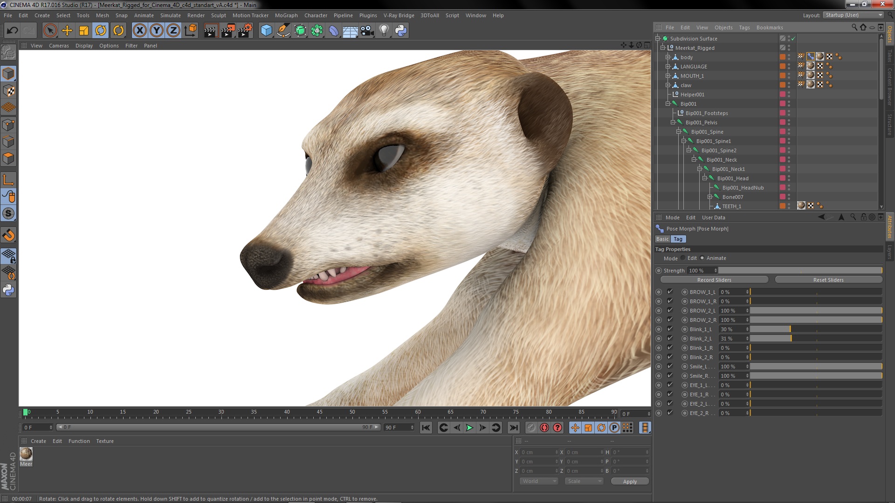Select the Edit mode radio button
The height and width of the screenshot is (503, 895).
click(683, 258)
